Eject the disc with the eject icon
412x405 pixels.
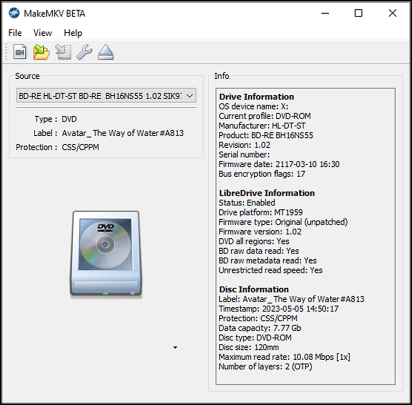click(x=106, y=52)
